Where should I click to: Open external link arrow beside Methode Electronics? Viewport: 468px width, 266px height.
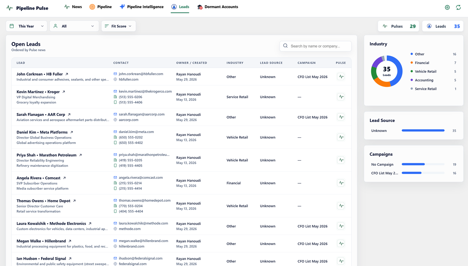(90, 224)
